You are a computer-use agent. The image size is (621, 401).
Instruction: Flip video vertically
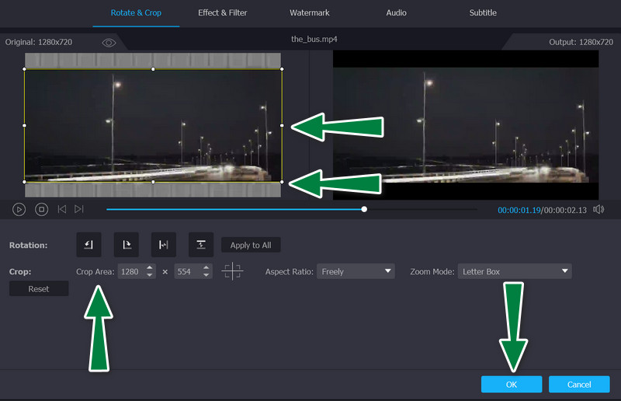[200, 245]
